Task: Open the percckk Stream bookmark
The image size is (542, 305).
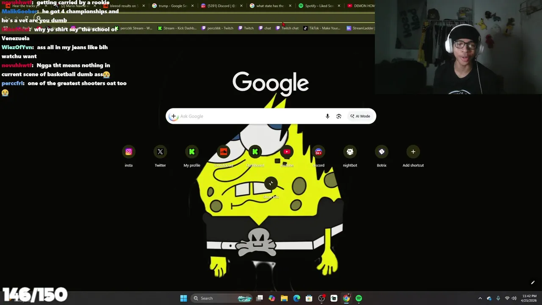Action: [133, 28]
